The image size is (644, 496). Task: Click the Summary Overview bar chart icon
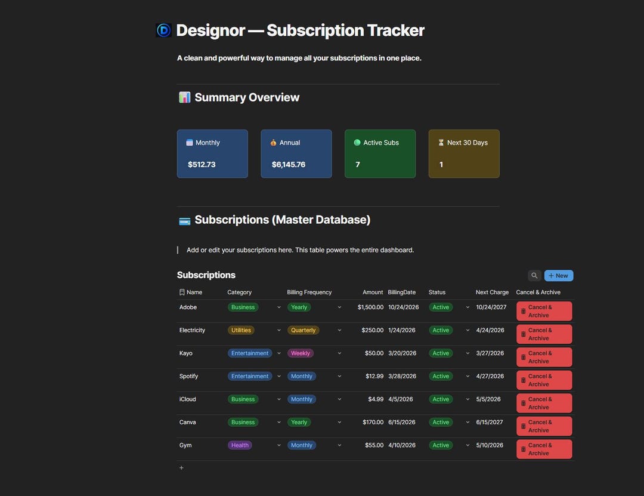[184, 97]
